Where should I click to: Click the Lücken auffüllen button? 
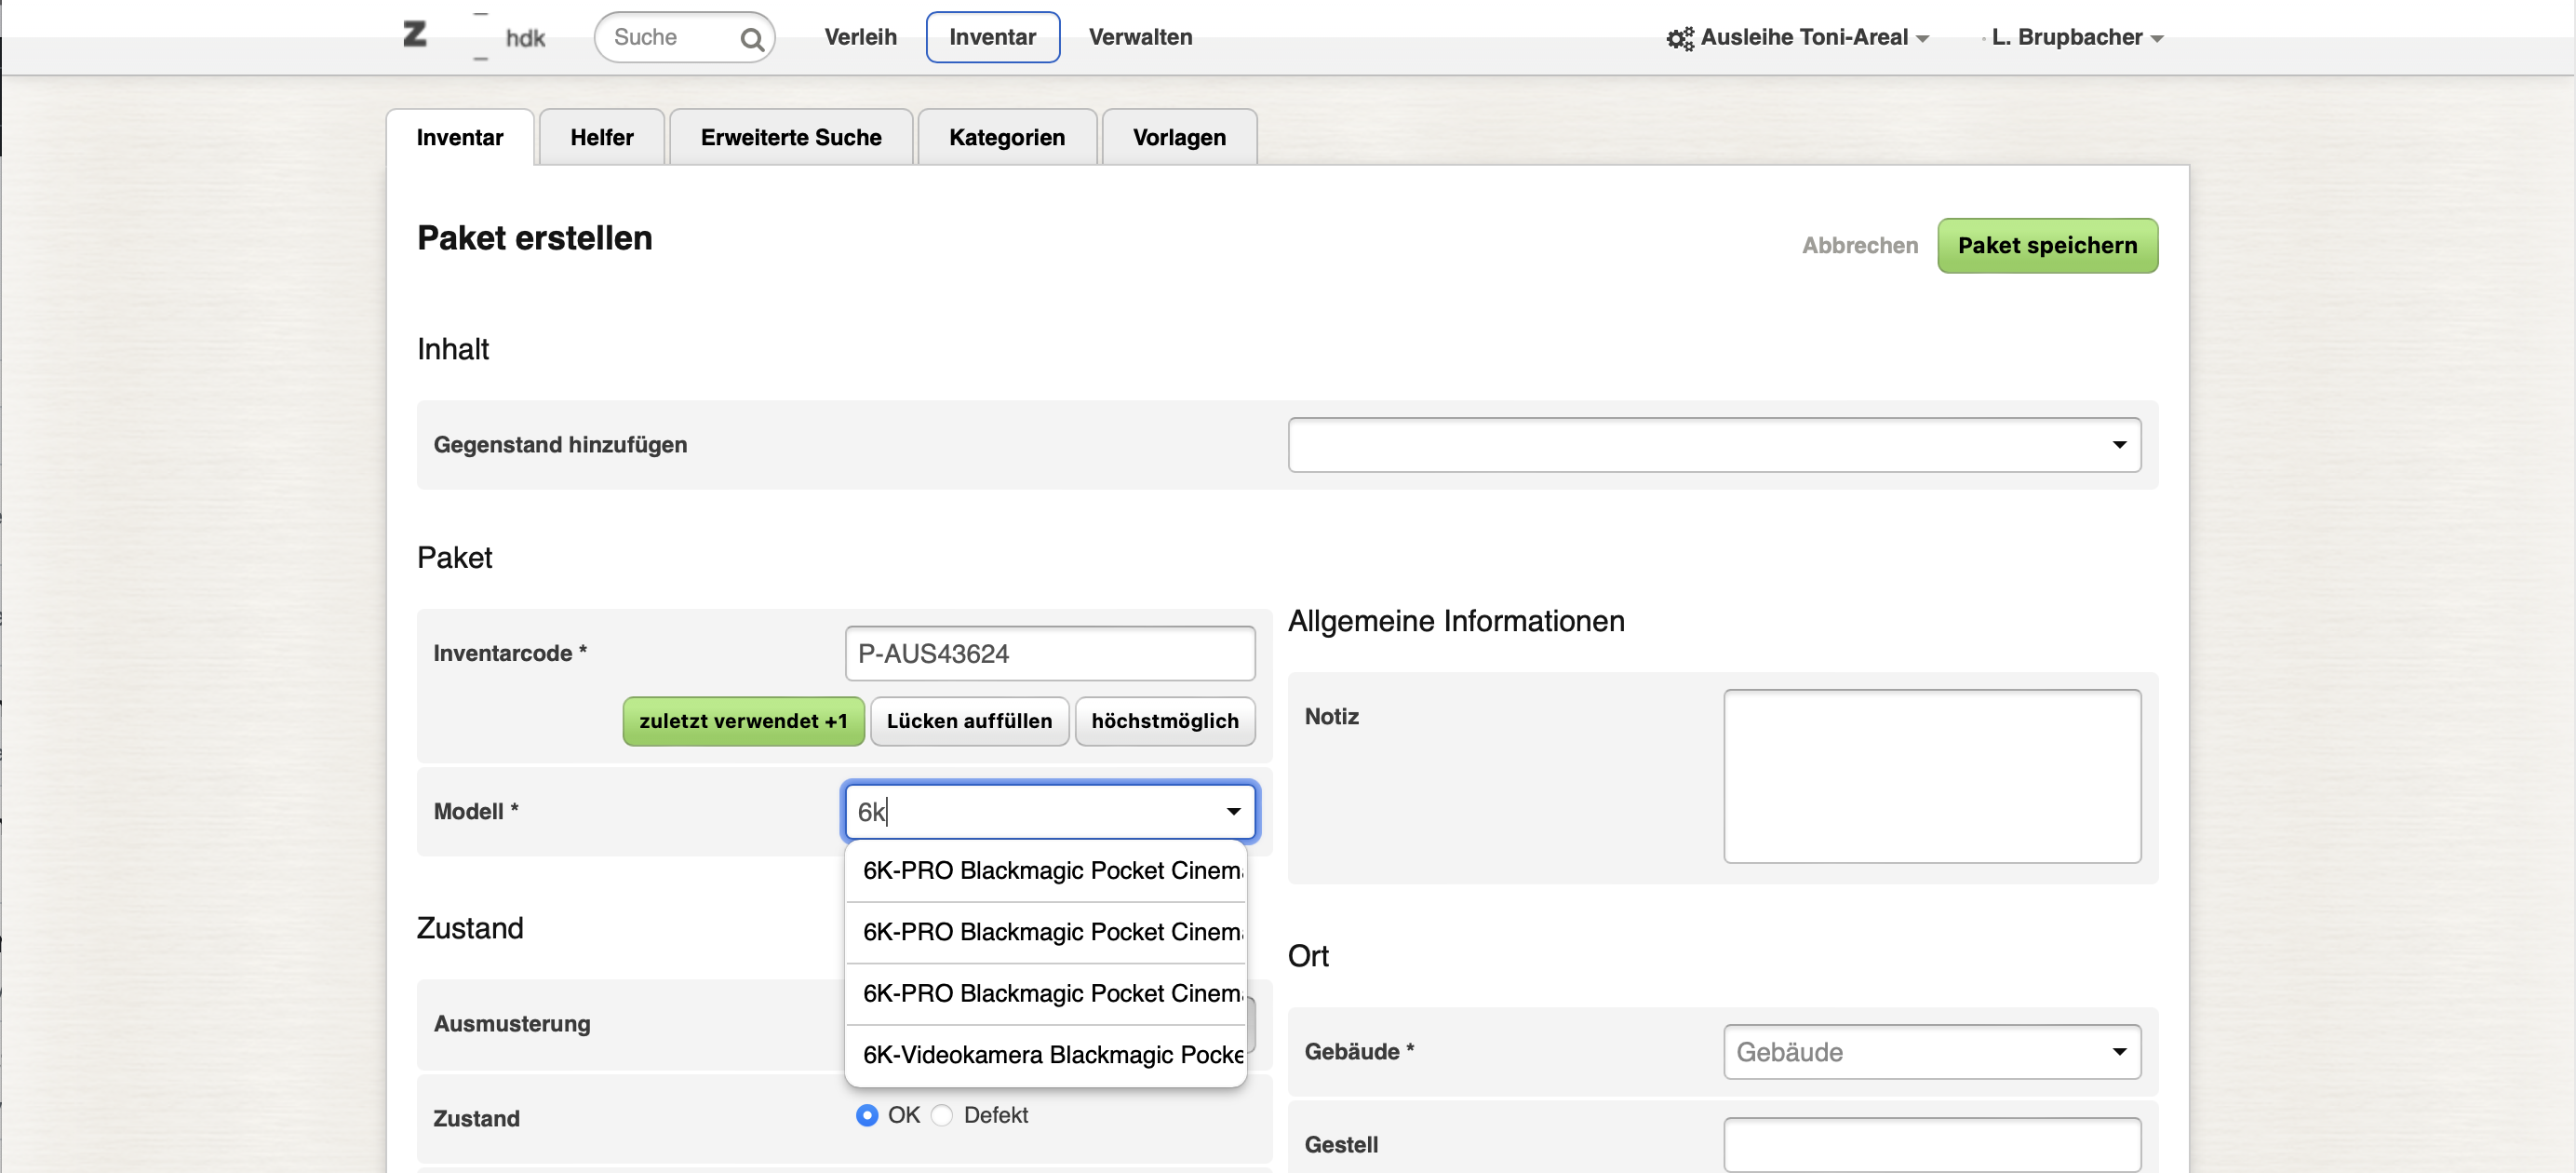pyautogui.click(x=968, y=721)
